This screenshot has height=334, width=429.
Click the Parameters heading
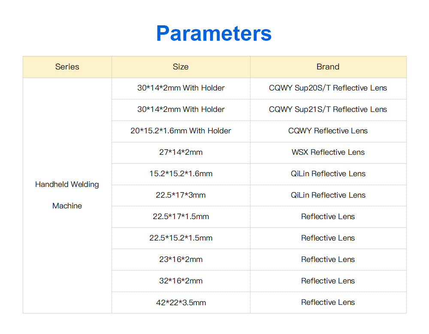[214, 33]
